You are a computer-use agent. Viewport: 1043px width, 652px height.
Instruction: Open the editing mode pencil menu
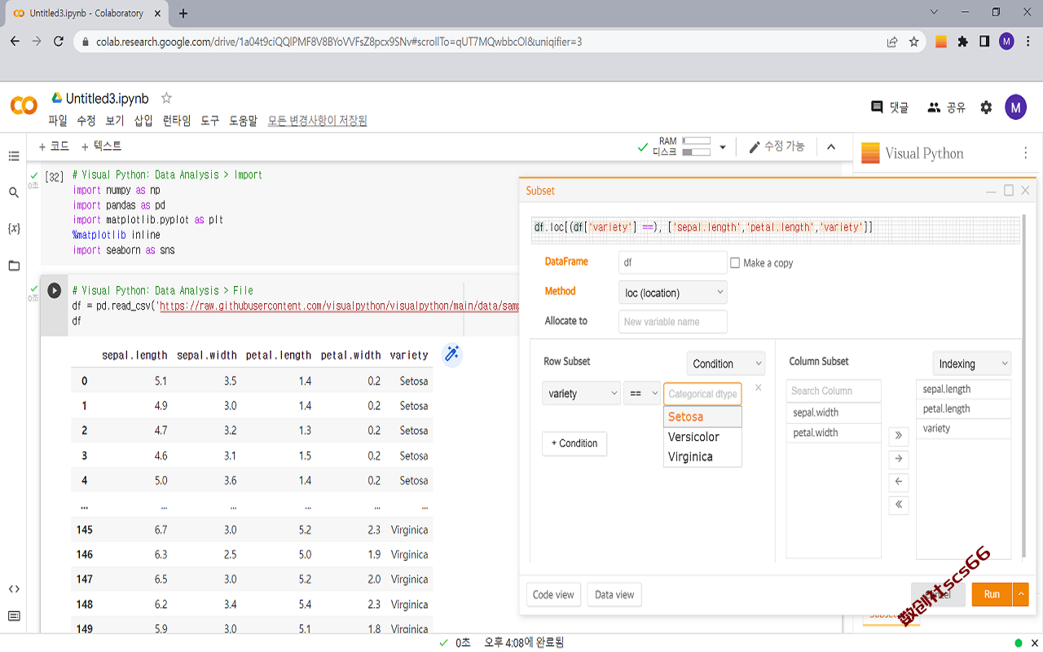(777, 147)
